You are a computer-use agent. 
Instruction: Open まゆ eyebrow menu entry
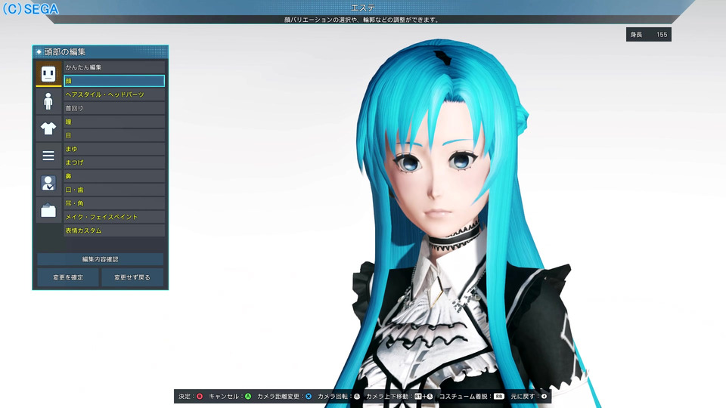pyautogui.click(x=114, y=149)
